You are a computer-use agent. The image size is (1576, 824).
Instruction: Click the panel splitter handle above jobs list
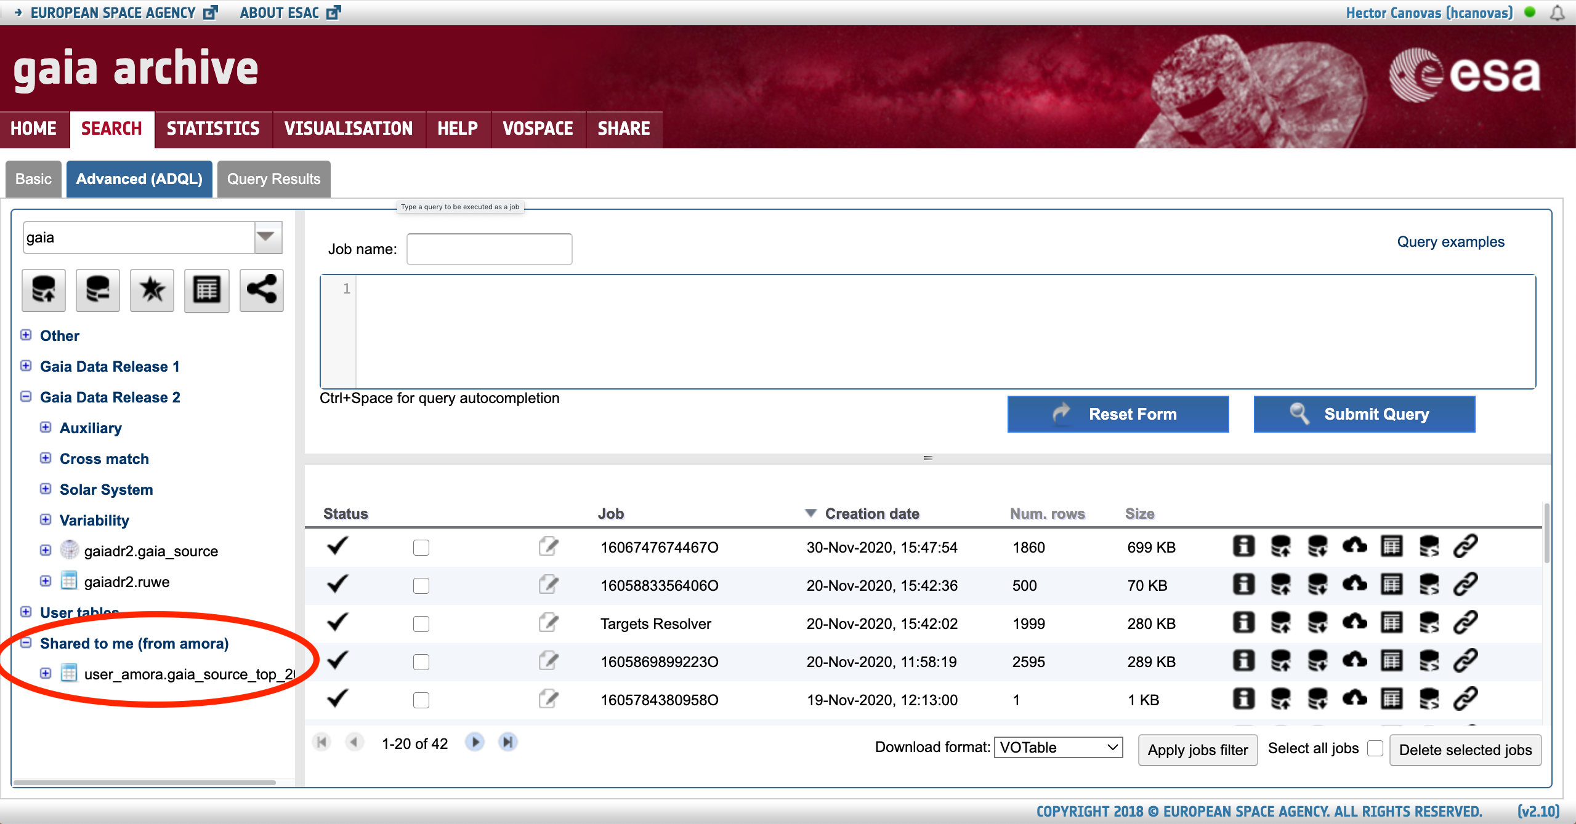[927, 458]
